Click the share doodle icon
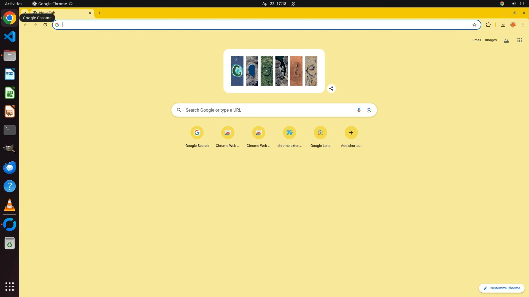 [x=331, y=89]
